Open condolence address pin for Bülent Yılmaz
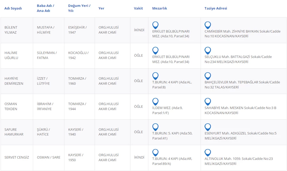This screenshot has height=171, width=287. click(208, 25)
